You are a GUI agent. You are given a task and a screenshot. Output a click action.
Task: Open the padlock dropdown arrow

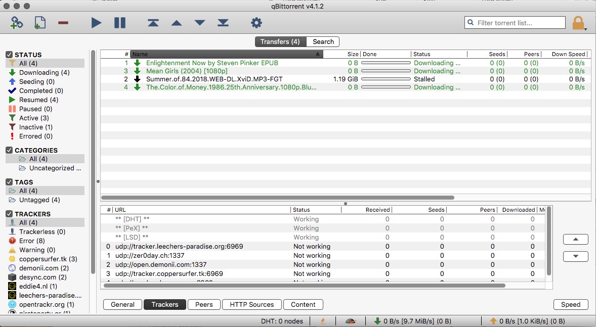(x=586, y=29)
